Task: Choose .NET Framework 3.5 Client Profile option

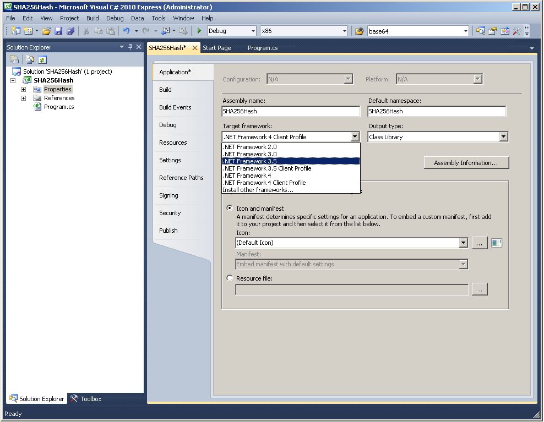Action: [267, 168]
